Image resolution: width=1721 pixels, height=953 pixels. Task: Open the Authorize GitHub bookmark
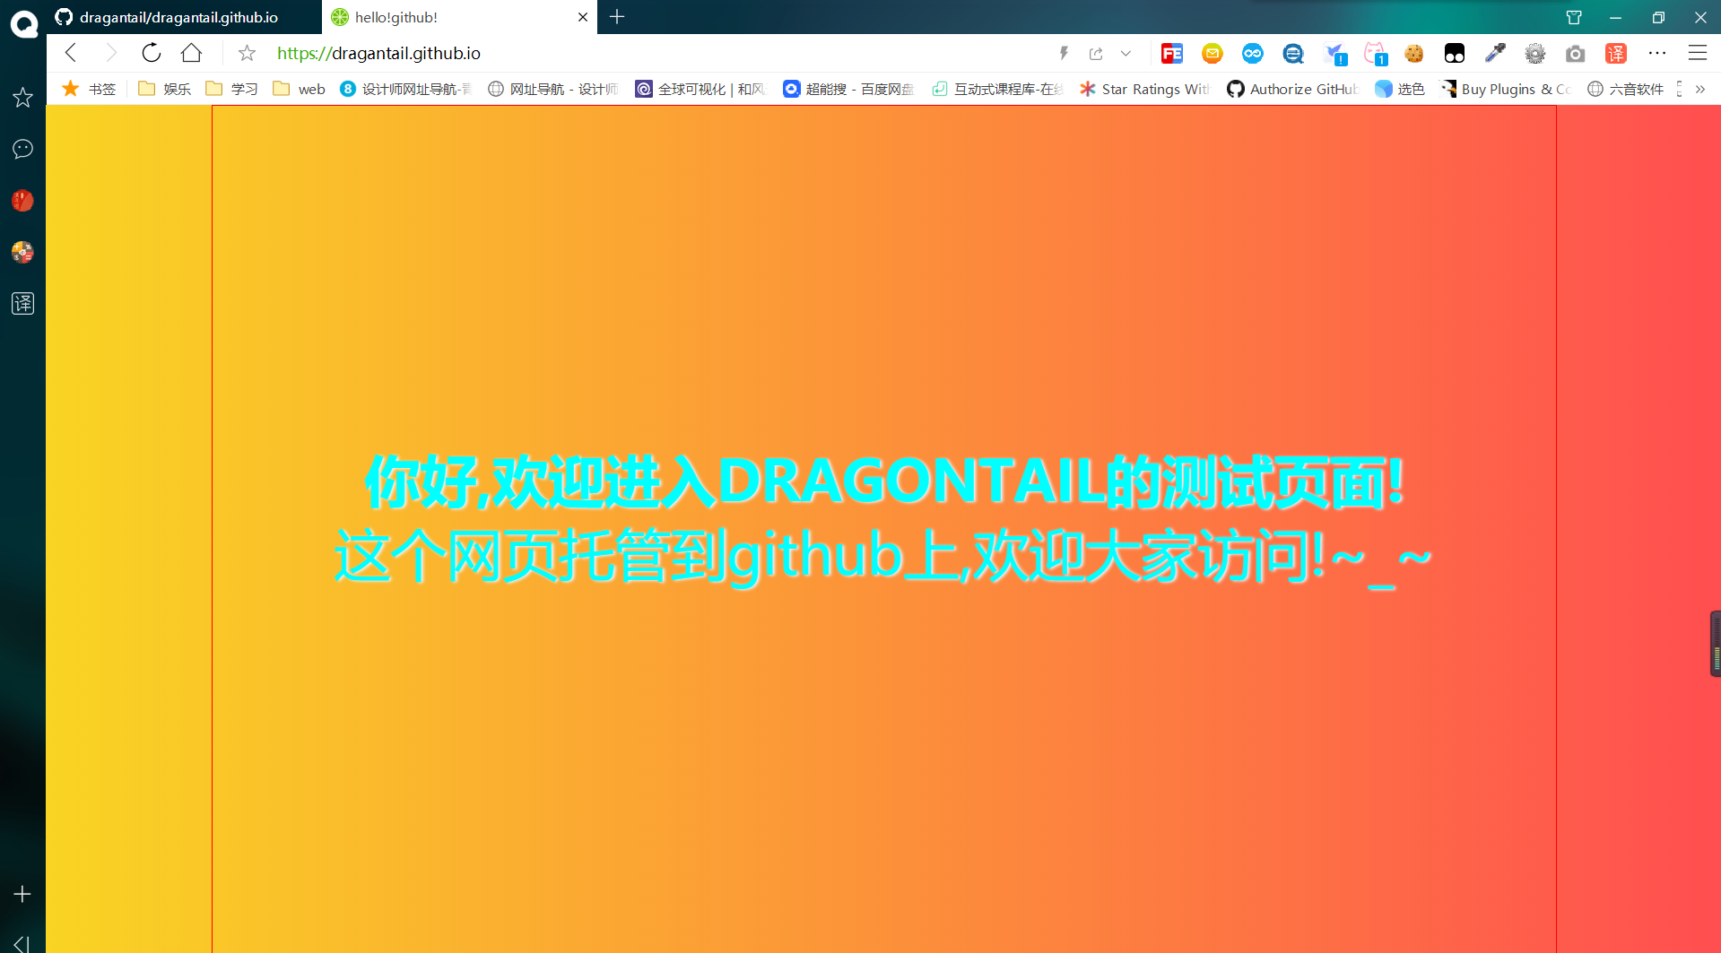click(1292, 89)
